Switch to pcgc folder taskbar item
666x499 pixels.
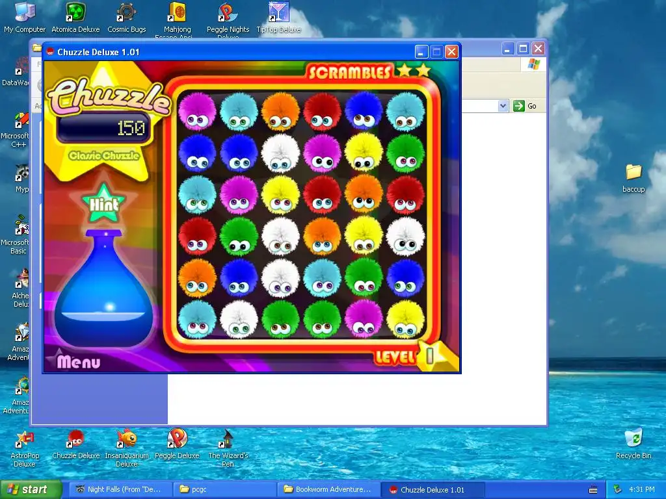coord(224,489)
